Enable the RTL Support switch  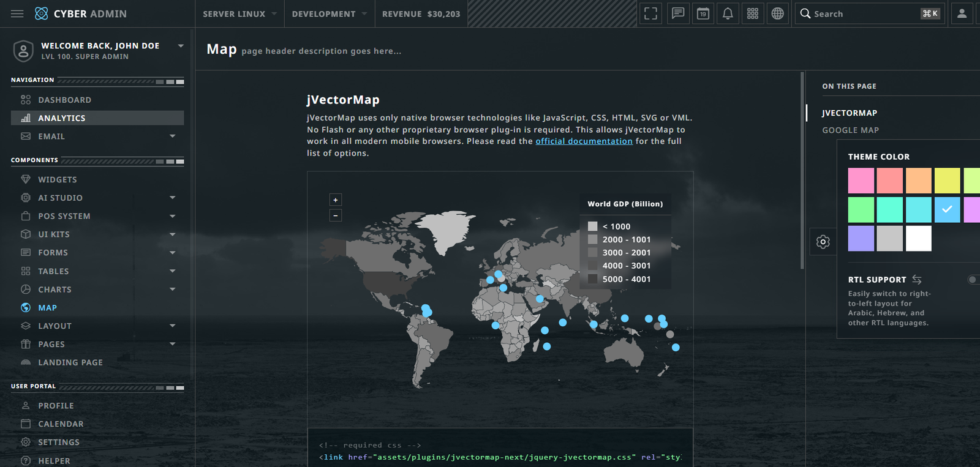(x=973, y=280)
